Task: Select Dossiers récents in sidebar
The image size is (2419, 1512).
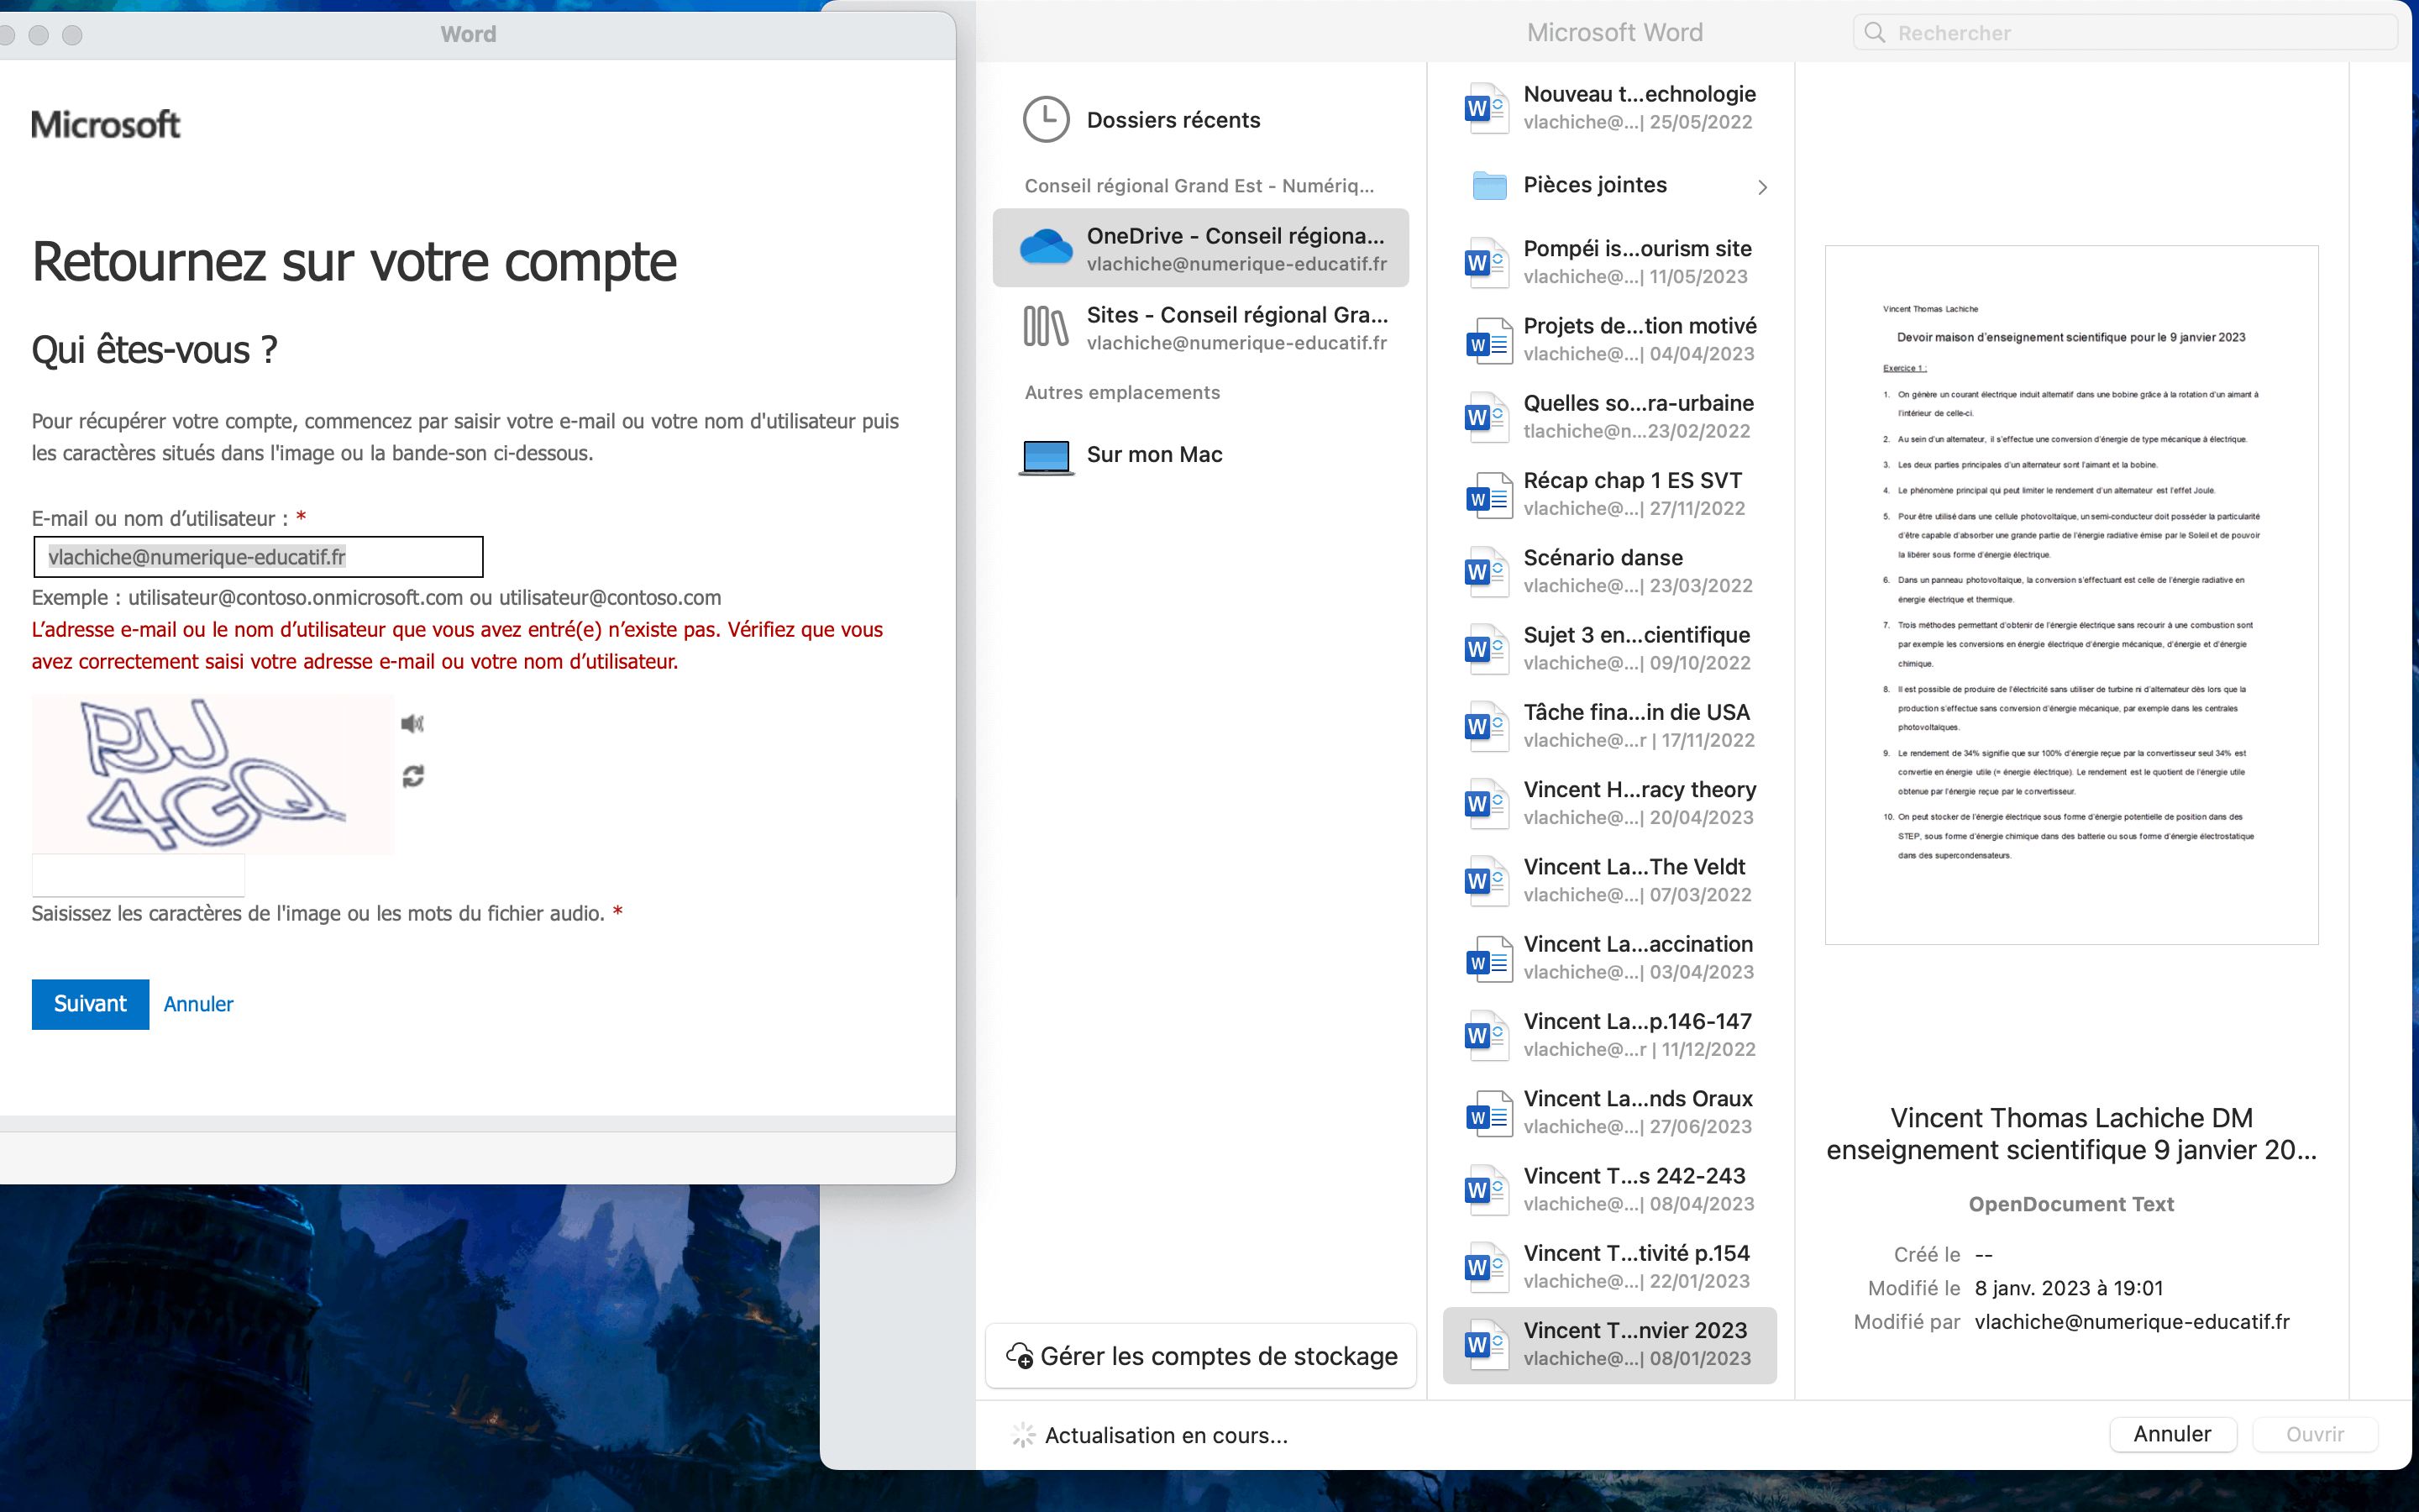Action: pyautogui.click(x=1173, y=120)
